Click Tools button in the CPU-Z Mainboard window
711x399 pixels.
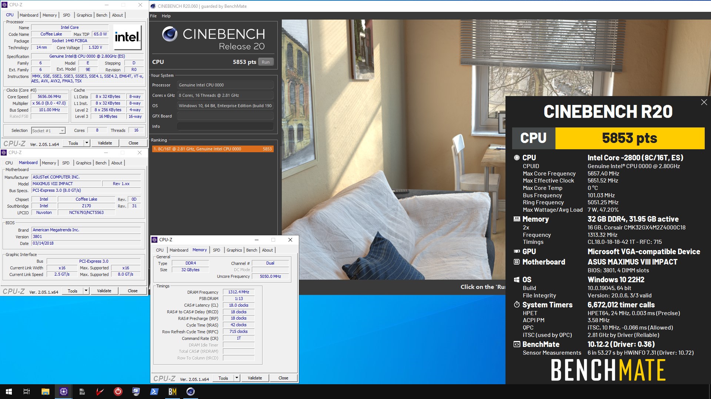(73, 291)
